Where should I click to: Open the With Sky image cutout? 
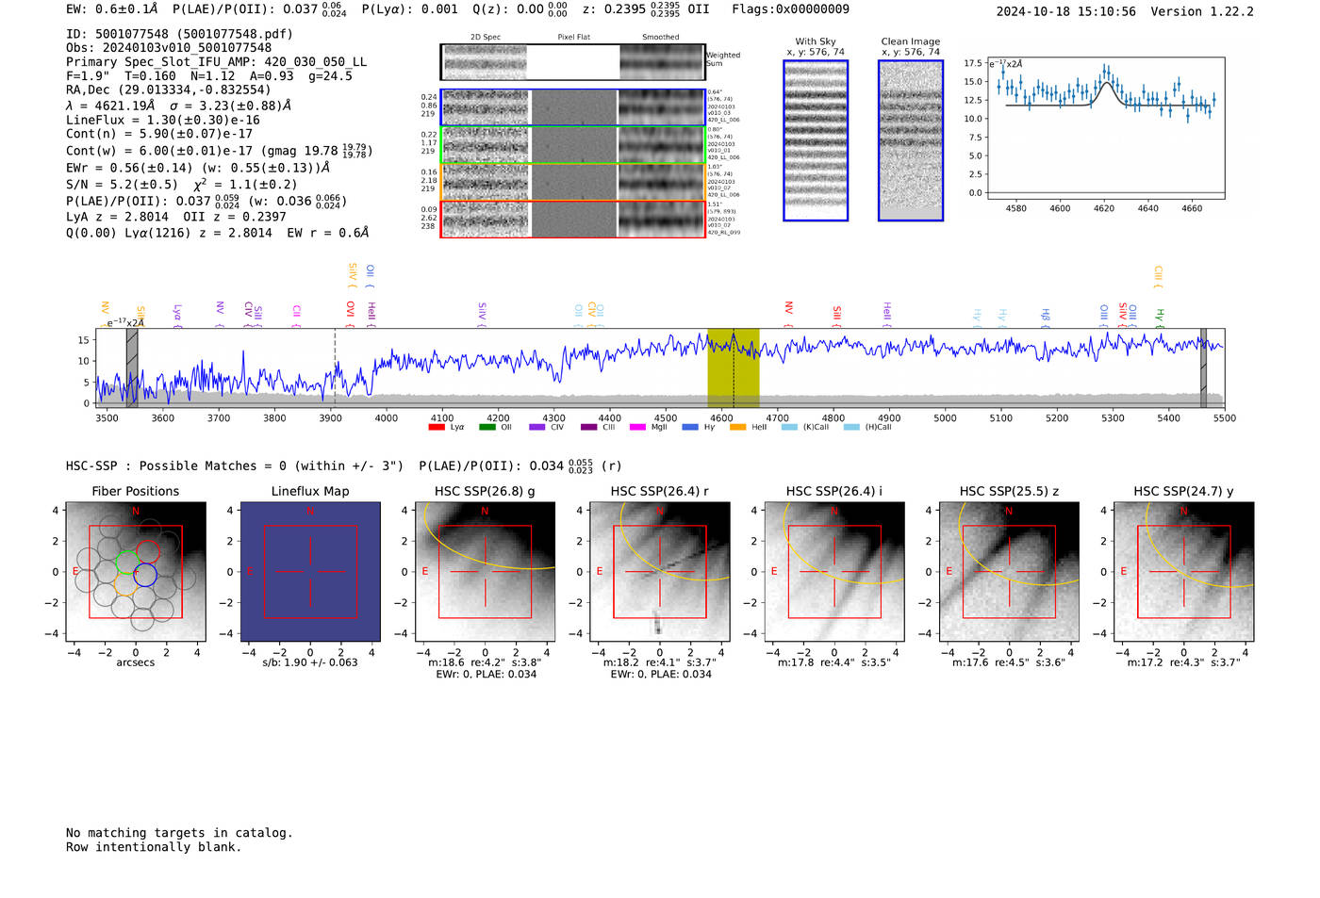816,140
